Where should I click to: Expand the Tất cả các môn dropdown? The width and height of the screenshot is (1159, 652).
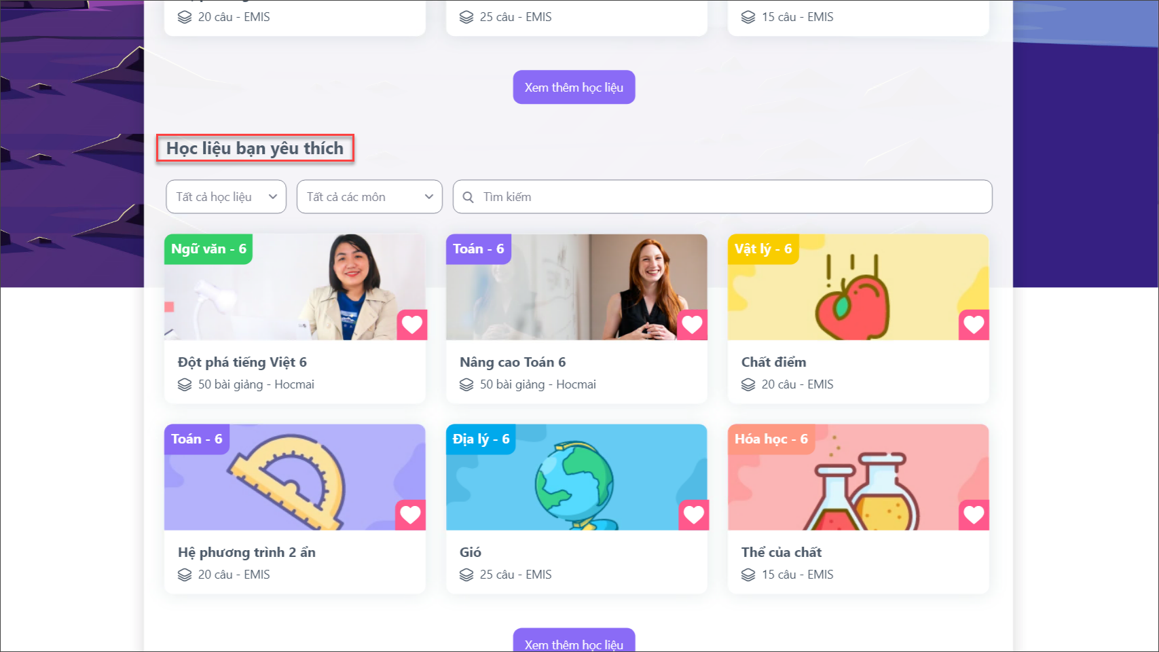(369, 197)
